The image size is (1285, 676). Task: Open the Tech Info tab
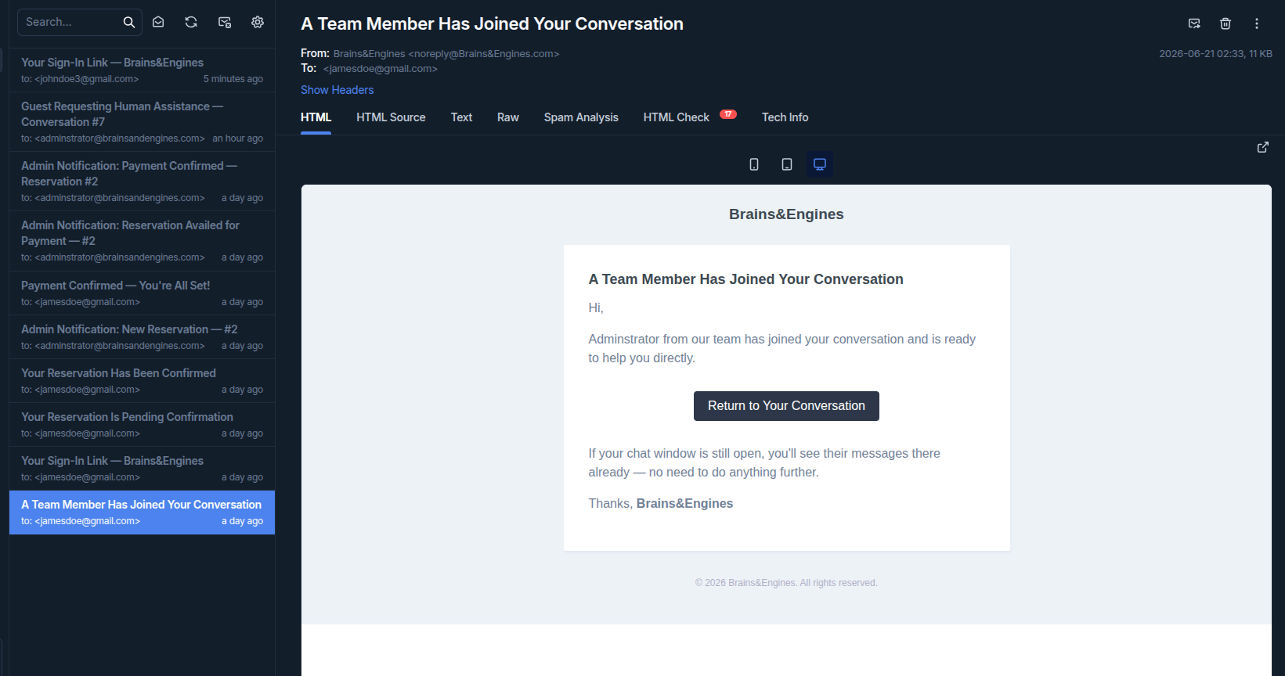785,117
